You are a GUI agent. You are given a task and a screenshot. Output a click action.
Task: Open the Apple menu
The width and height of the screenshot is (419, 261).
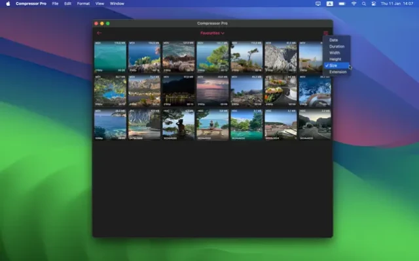point(8,3)
